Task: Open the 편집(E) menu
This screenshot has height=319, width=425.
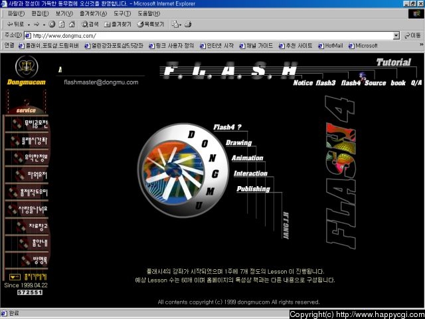Action: 40,13
